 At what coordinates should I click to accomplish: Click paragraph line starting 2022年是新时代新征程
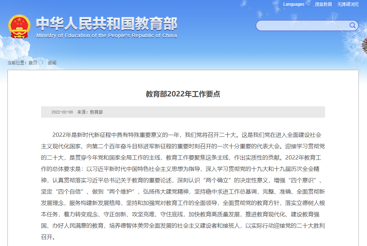[187, 135]
